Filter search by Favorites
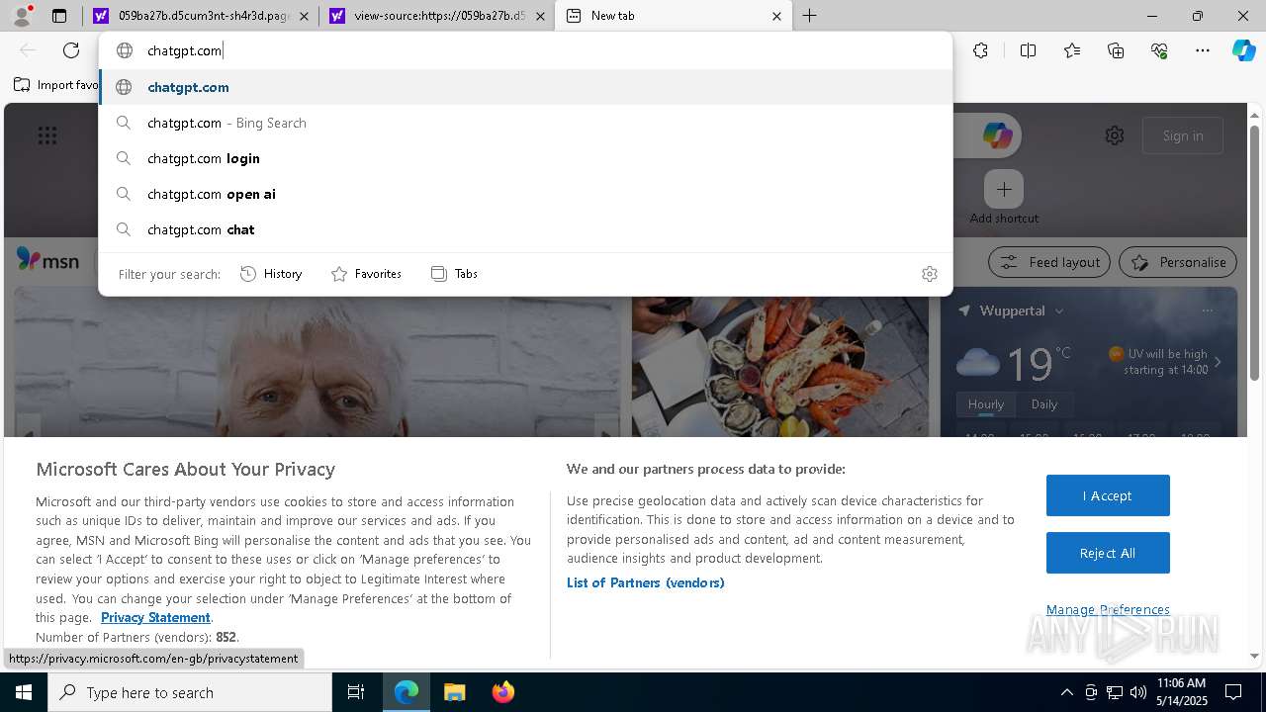This screenshot has height=712, width=1266. (x=366, y=274)
